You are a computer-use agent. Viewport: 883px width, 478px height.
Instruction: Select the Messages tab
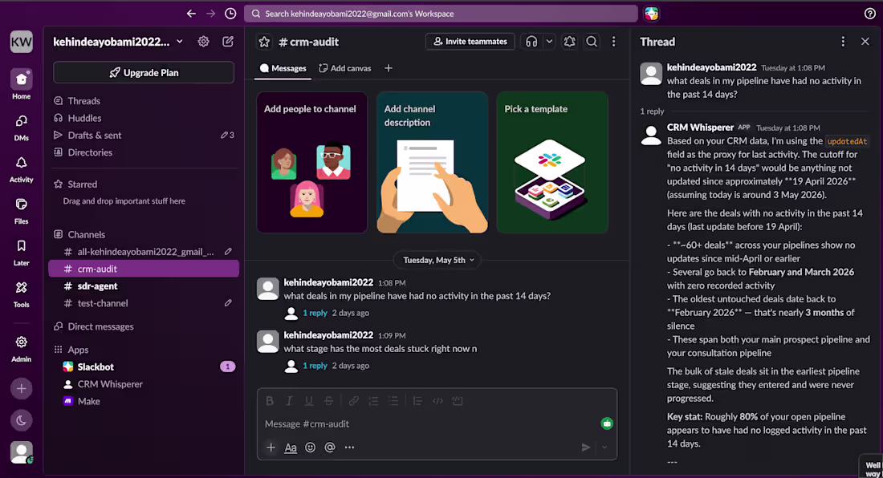click(x=283, y=68)
